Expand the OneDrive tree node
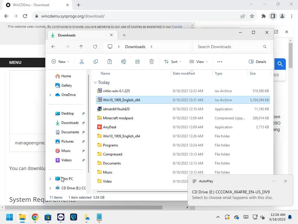The height and width of the screenshot is (224, 298). [x=50, y=95]
